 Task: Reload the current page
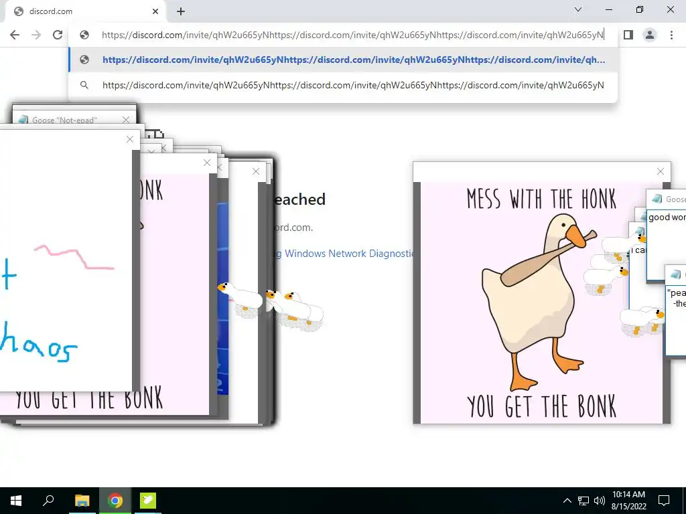coord(58,35)
